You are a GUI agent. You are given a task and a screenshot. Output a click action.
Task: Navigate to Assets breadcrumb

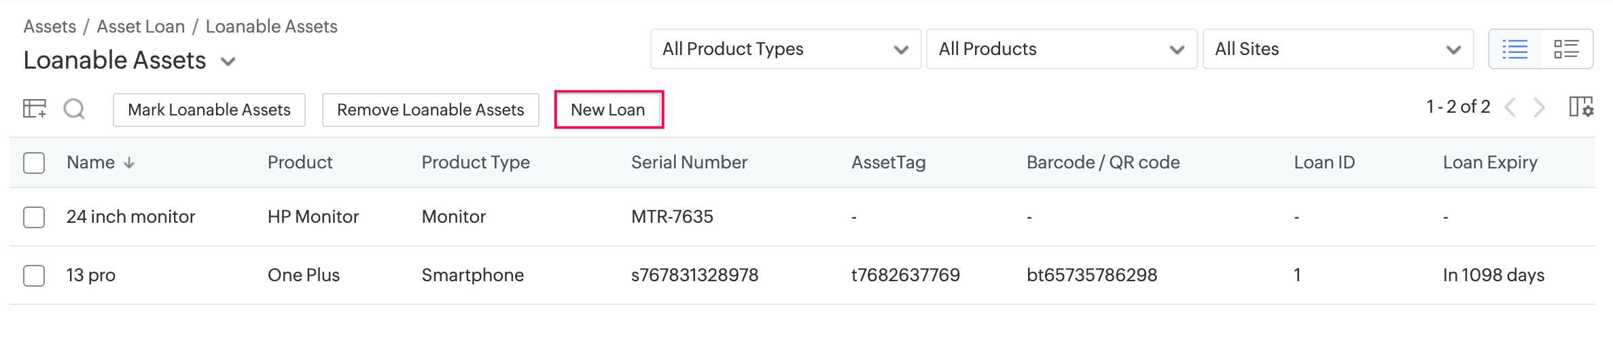(x=50, y=26)
